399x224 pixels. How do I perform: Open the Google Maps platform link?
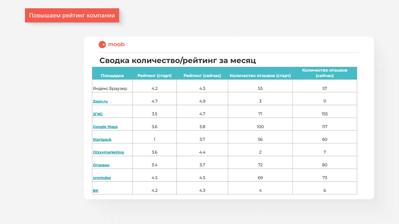coord(105,127)
